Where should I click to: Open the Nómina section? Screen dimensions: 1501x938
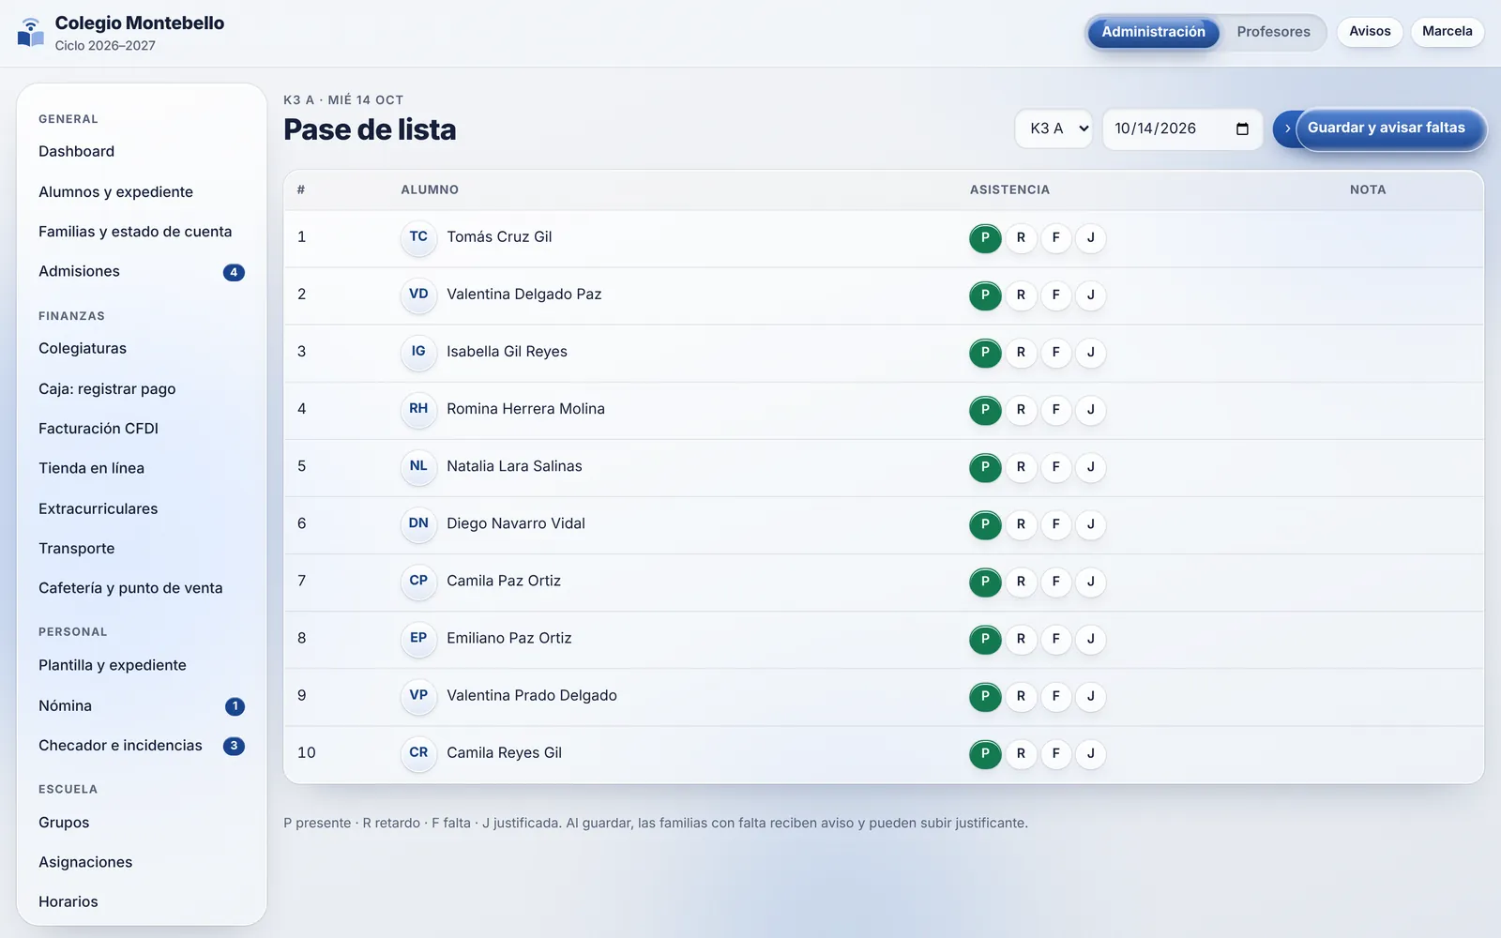click(x=142, y=706)
